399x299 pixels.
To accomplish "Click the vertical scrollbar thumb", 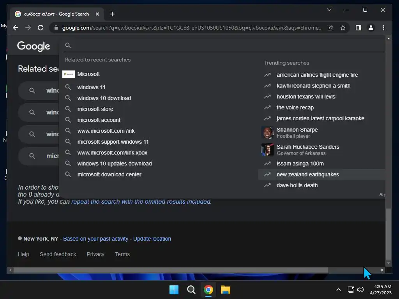I will pyautogui.click(x=388, y=234).
